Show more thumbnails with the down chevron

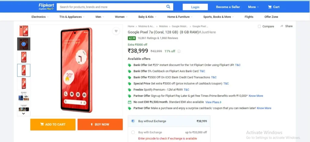click(24, 114)
